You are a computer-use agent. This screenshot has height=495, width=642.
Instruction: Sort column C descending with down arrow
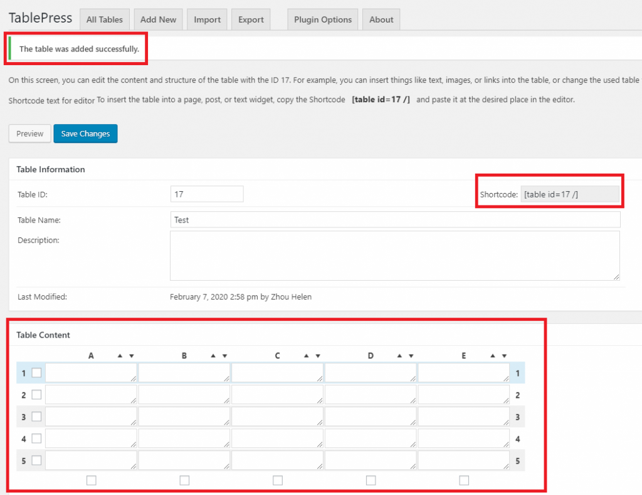(318, 356)
